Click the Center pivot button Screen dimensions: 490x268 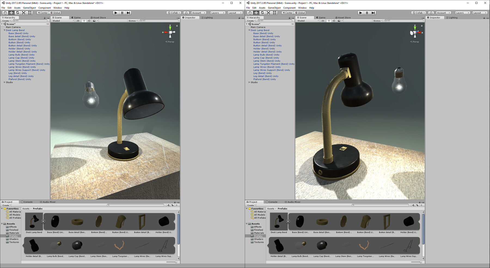[43, 13]
